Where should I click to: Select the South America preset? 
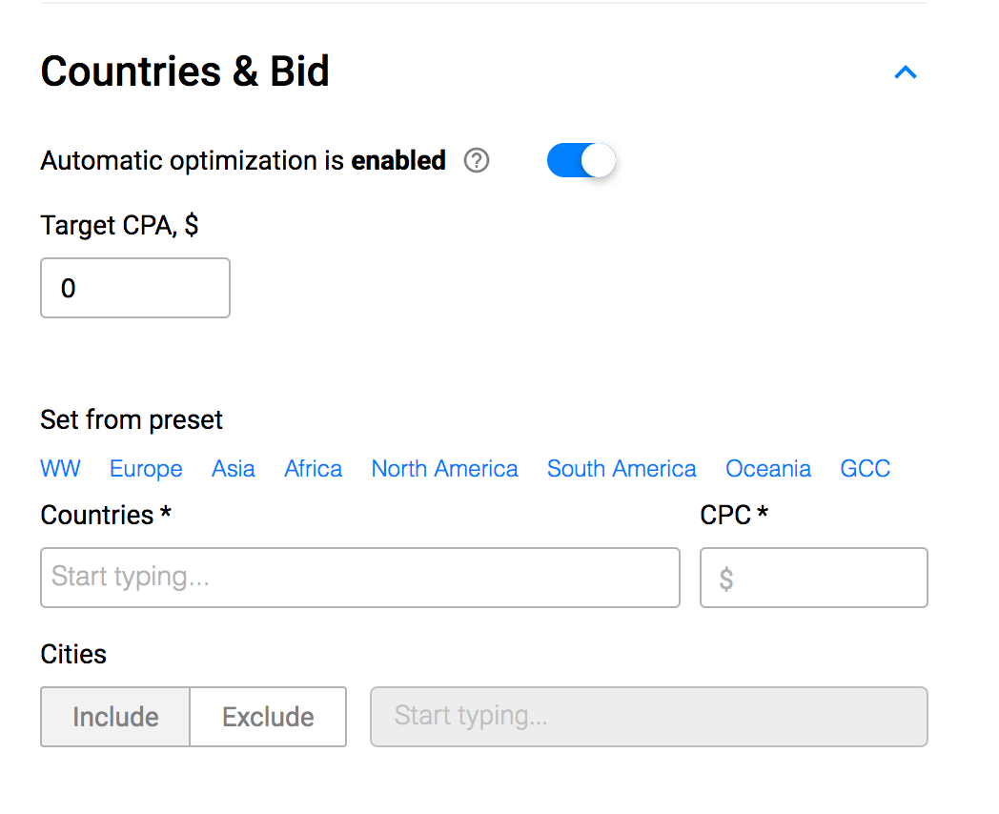coord(622,469)
